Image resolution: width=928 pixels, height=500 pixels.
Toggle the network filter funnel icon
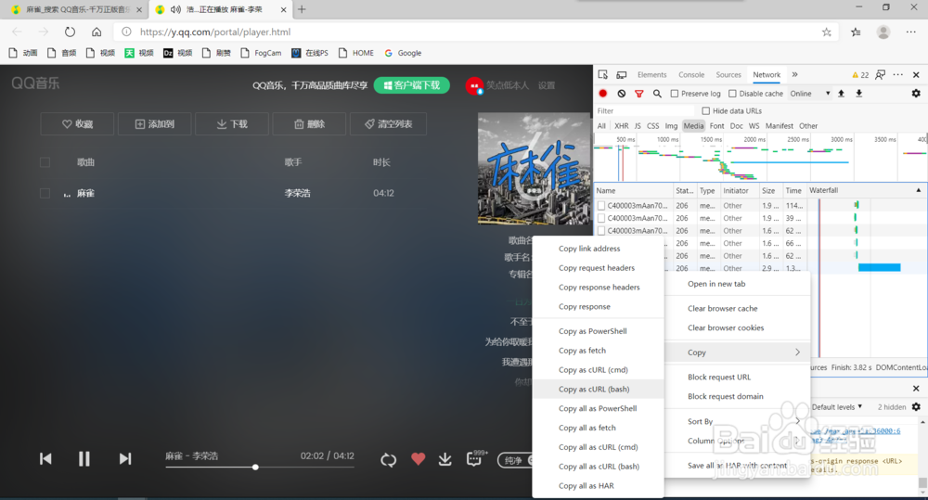639,94
